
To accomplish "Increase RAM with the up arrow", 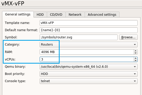I will click(x=136, y=51).
